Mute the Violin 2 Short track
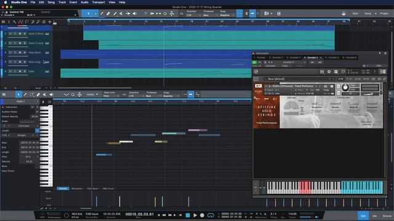Image resolution: width=394 pixels, height=221 pixels. tap(10, 34)
